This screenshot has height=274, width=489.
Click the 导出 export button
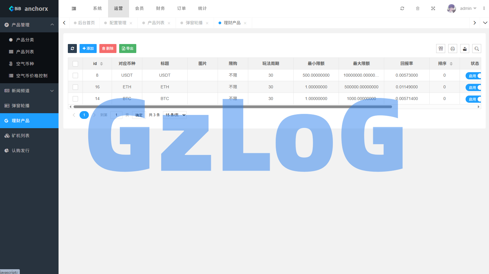coord(128,49)
